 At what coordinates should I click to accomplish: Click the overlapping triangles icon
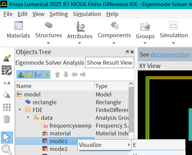[x=7, y=95]
